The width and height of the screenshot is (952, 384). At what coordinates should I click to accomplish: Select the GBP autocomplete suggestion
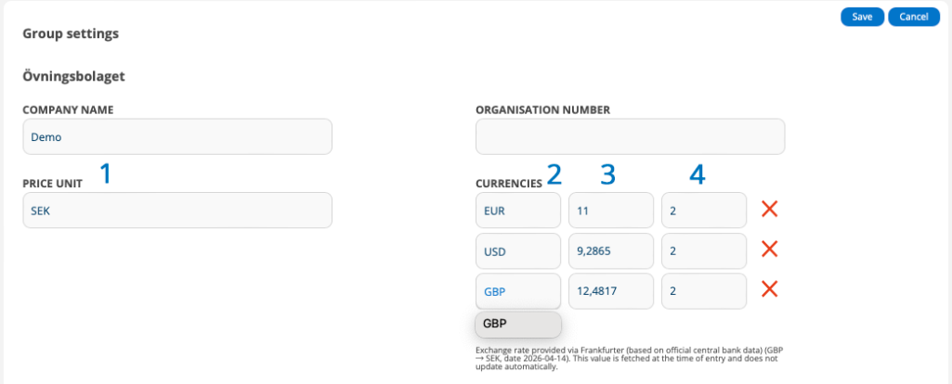pos(518,324)
